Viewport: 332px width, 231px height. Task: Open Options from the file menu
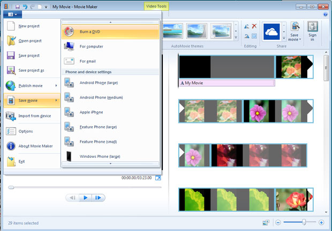click(32, 131)
